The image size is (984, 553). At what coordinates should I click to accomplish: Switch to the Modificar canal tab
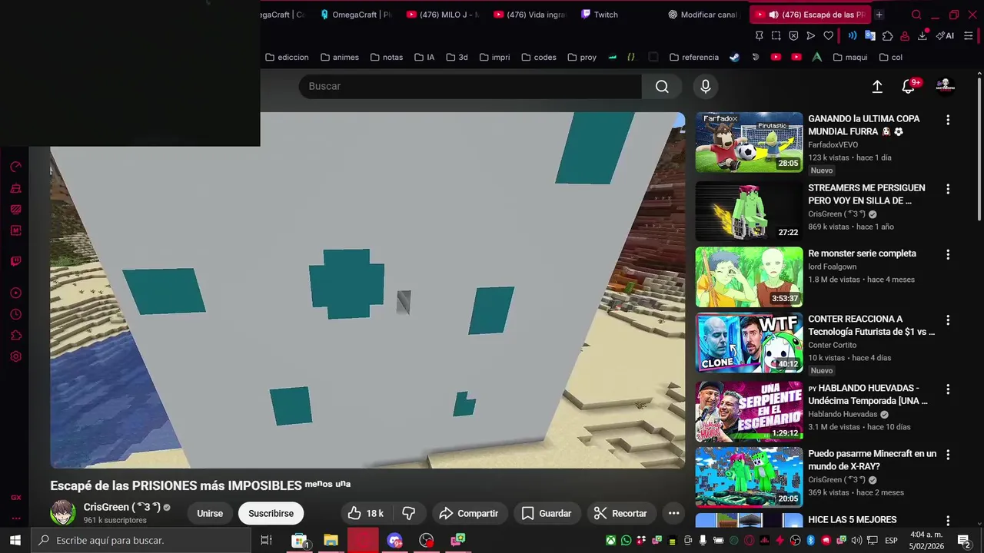point(702,15)
